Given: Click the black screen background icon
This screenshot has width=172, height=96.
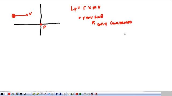Looking at the screenshot, I should 21,94.
